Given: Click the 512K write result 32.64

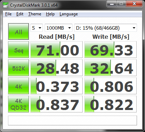Looking at the screenshot, I should [110, 68].
